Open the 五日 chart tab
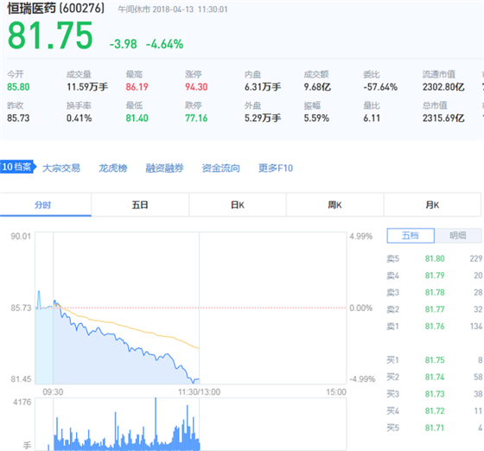 click(x=140, y=205)
